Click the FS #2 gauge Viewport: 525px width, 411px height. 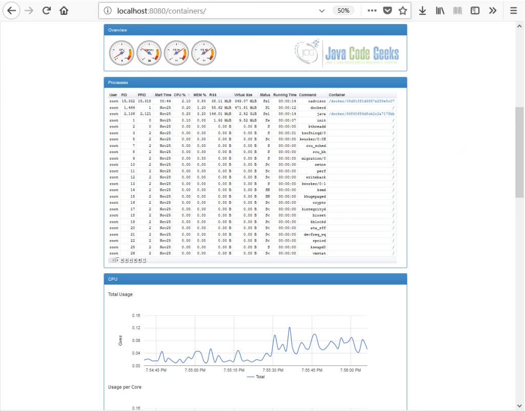pyautogui.click(x=204, y=53)
